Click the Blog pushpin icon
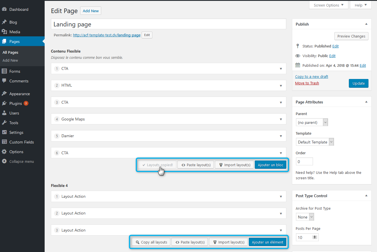 coord(4,22)
